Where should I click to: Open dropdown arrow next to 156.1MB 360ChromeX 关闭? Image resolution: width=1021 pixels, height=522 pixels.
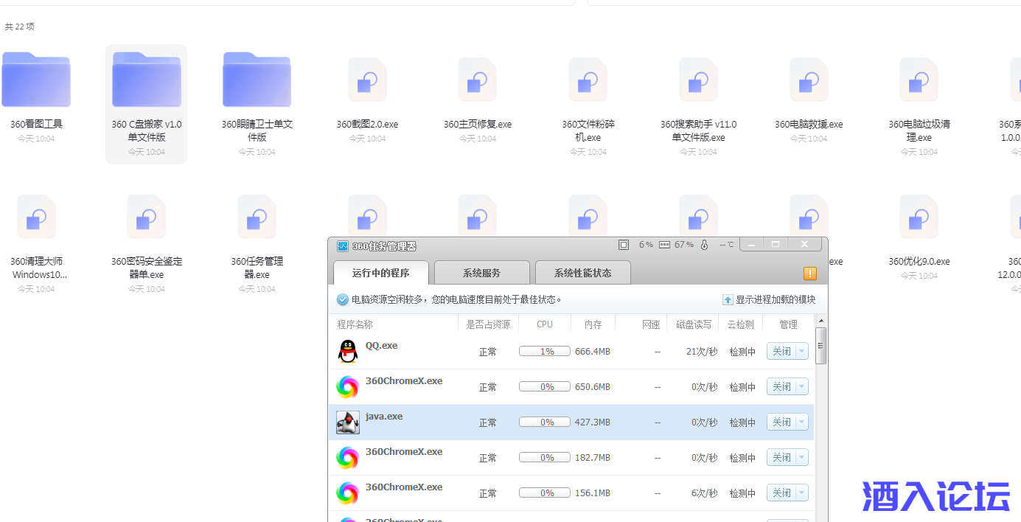[x=801, y=493]
